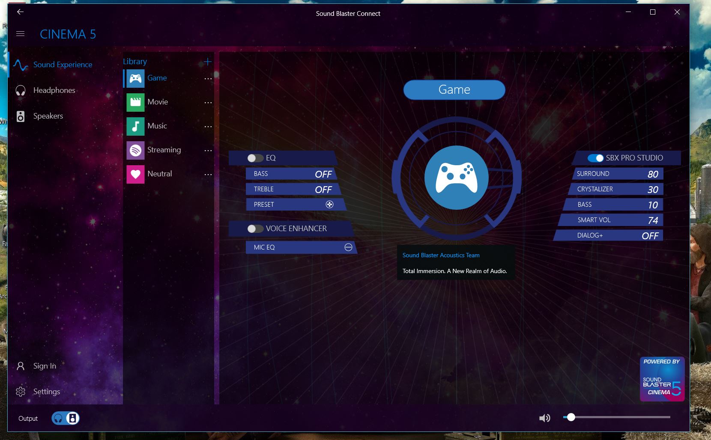Open the EQ Preset selector
Screen dimensions: 711x440
(x=329, y=205)
